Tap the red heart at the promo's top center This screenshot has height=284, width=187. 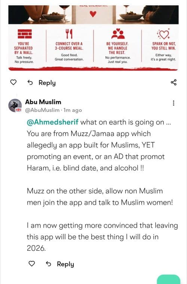tap(93, 14)
